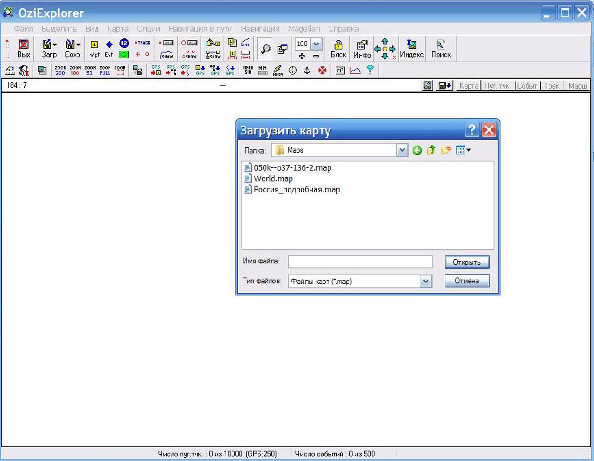Click the MM moving map icon
The image size is (594, 461).
coord(263,70)
